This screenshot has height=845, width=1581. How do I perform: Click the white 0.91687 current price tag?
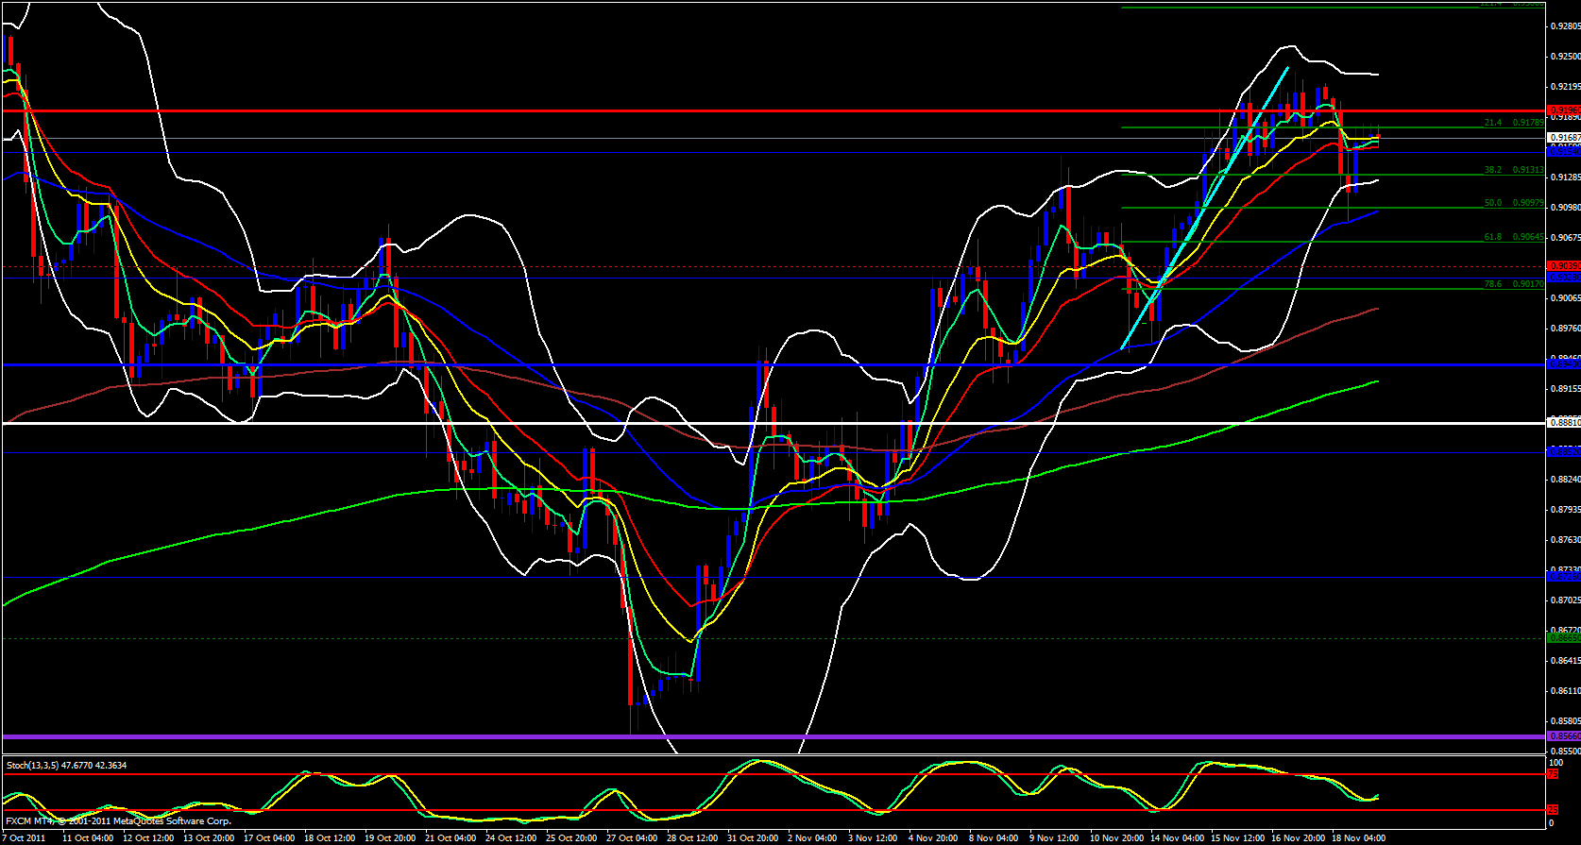pos(1563,138)
